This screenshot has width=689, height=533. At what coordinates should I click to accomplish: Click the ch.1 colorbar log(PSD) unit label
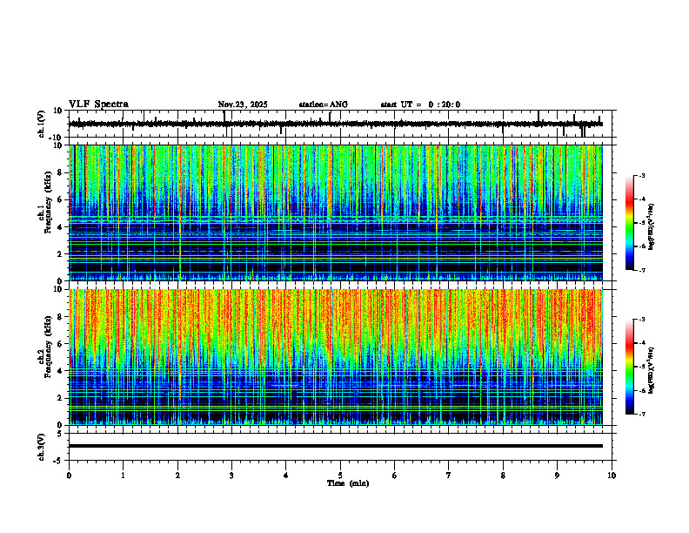652,226
